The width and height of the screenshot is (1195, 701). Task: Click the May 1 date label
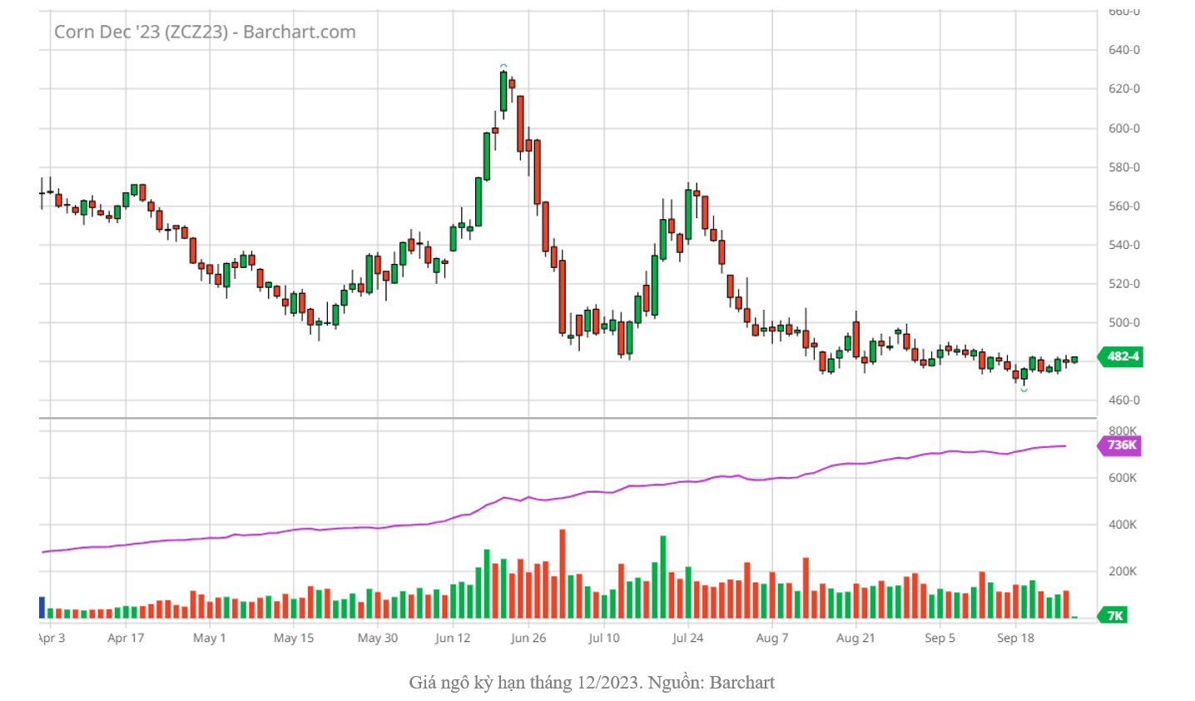pos(209,639)
